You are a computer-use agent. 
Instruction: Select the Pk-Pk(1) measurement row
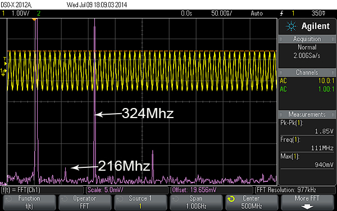tap(307, 127)
